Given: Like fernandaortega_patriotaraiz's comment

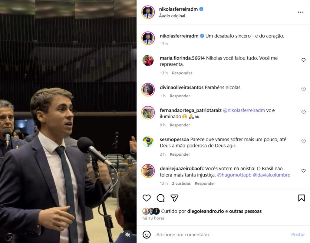Looking at the screenshot, I should pyautogui.click(x=303, y=112).
